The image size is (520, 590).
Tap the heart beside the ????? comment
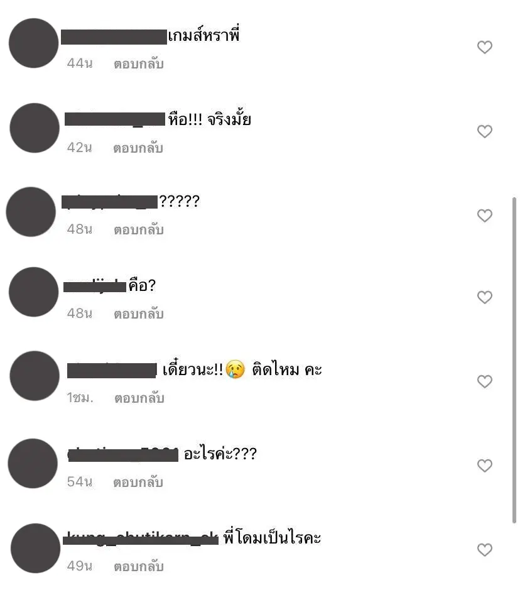tap(484, 216)
